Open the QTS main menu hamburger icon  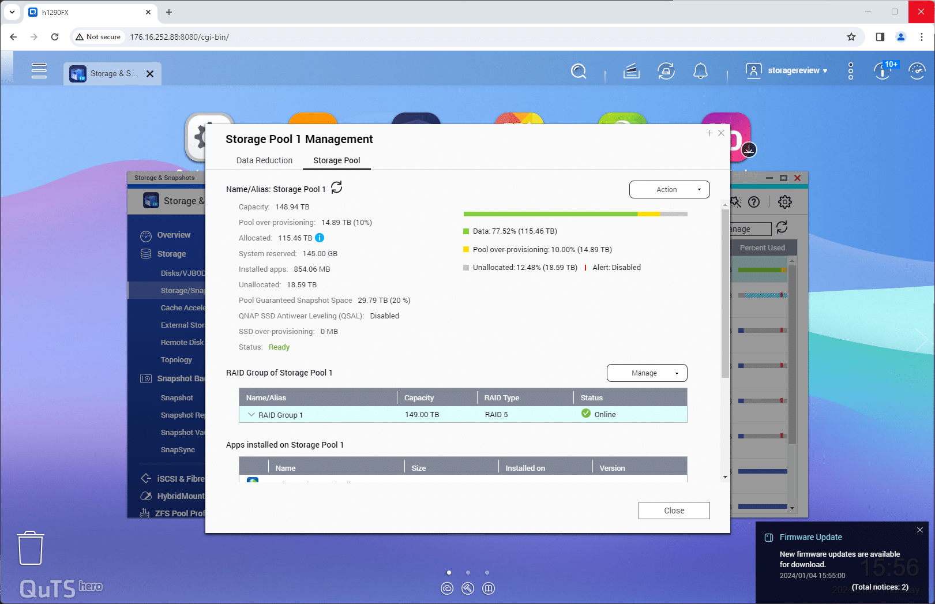pyautogui.click(x=39, y=70)
